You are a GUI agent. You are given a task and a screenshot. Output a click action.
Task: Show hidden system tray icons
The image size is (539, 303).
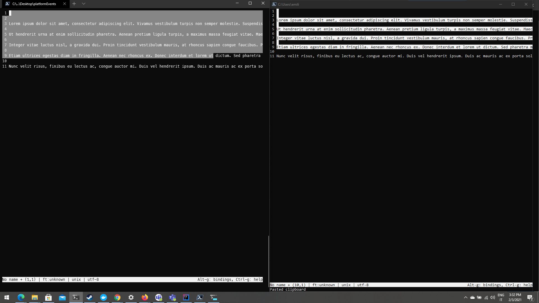[x=466, y=297]
